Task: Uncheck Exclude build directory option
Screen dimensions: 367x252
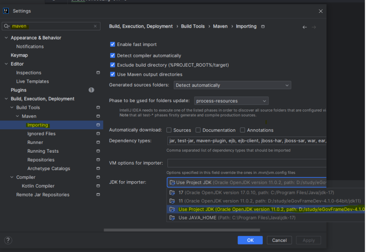Action: pyautogui.click(x=112, y=65)
